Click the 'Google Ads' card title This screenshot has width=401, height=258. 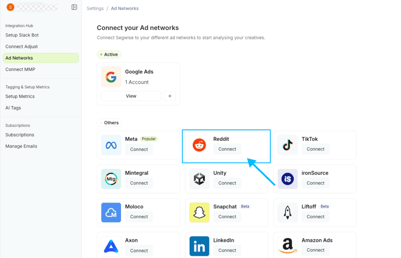pyautogui.click(x=139, y=72)
